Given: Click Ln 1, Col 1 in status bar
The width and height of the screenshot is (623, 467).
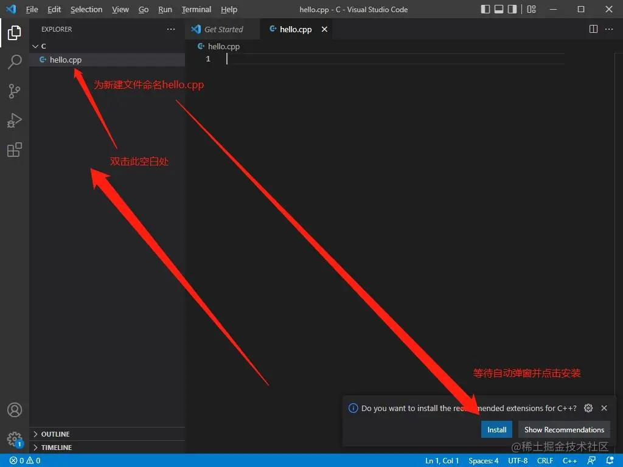Looking at the screenshot, I should [442, 461].
